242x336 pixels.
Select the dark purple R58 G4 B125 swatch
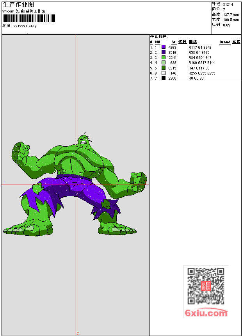(x=163, y=52)
